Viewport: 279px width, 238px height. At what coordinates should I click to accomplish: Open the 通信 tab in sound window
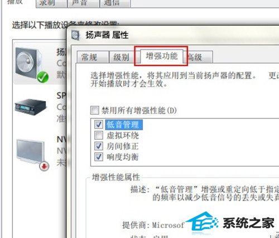tap(115, 3)
